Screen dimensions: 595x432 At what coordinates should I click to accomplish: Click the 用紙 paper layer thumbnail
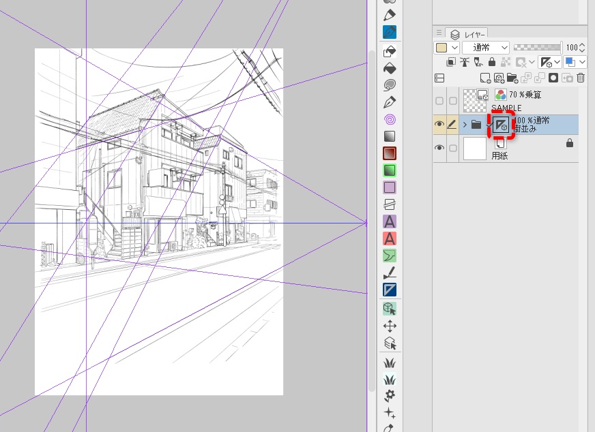click(475, 148)
